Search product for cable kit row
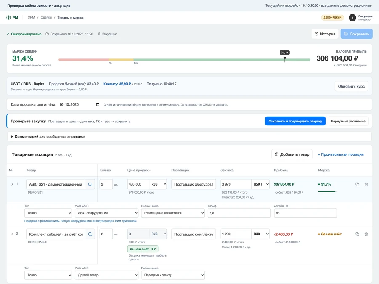 click(90, 234)
